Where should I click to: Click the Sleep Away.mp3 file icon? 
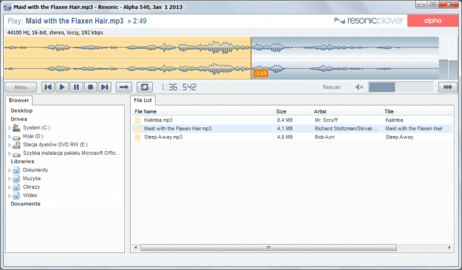(137, 137)
